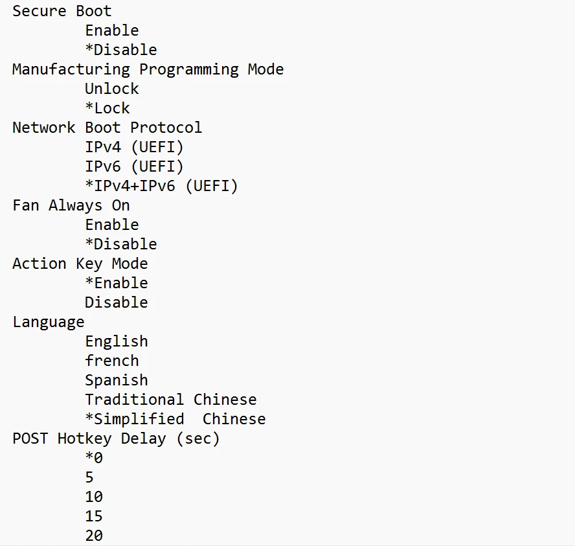The height and width of the screenshot is (546, 575).
Task: Click the Secure Boot heading
Action: [x=62, y=11]
